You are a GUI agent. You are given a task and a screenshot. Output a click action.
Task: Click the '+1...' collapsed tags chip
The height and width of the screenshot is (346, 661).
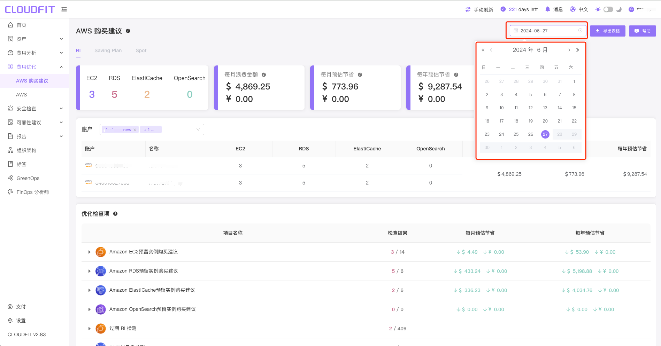click(x=151, y=130)
